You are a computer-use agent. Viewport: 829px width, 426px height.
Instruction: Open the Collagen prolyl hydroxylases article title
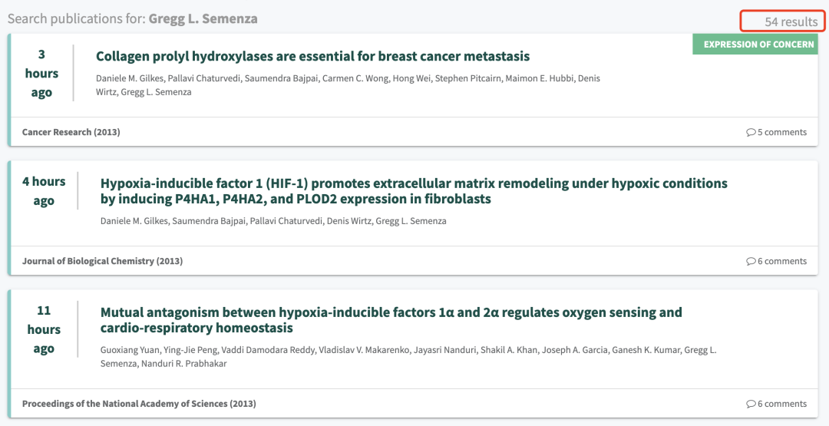(312, 56)
